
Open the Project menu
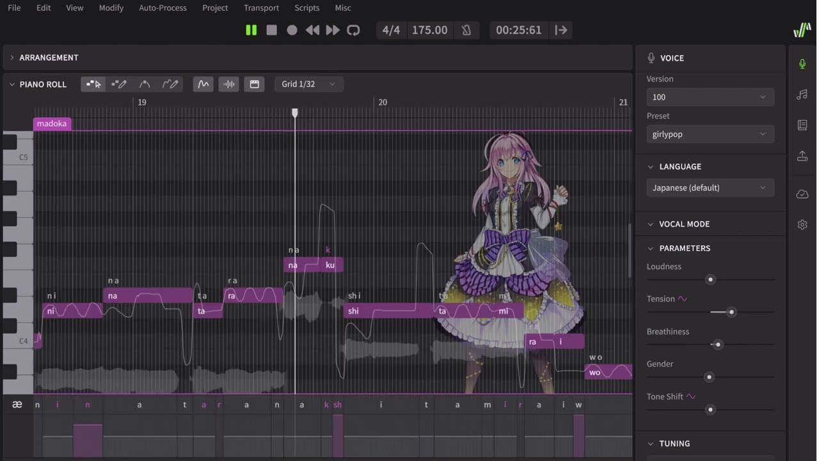(x=215, y=8)
